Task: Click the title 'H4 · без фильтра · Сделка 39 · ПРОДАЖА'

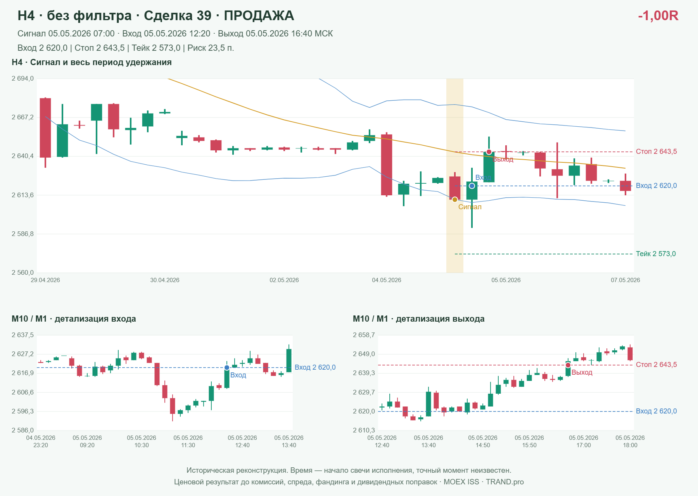Action: pos(156,16)
